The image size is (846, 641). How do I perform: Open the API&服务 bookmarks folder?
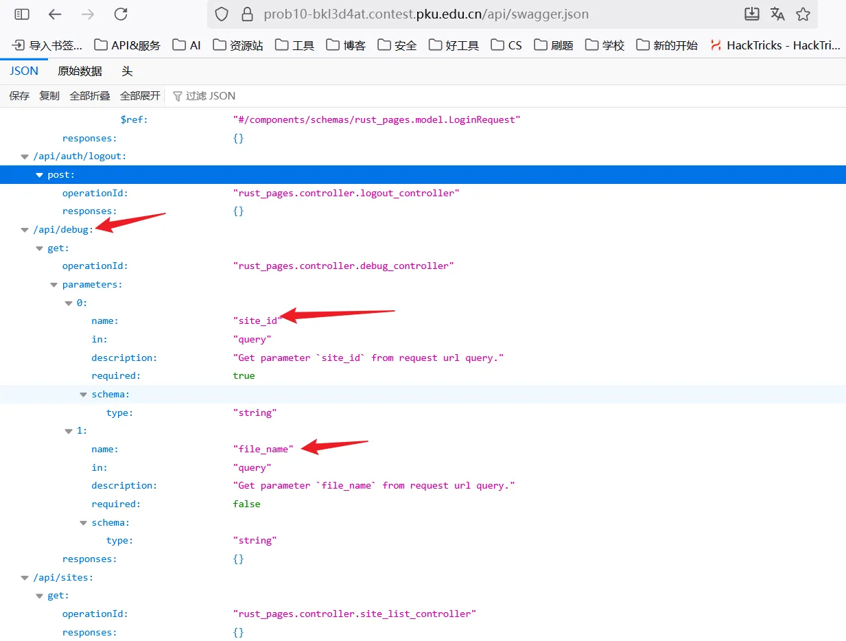coord(127,45)
